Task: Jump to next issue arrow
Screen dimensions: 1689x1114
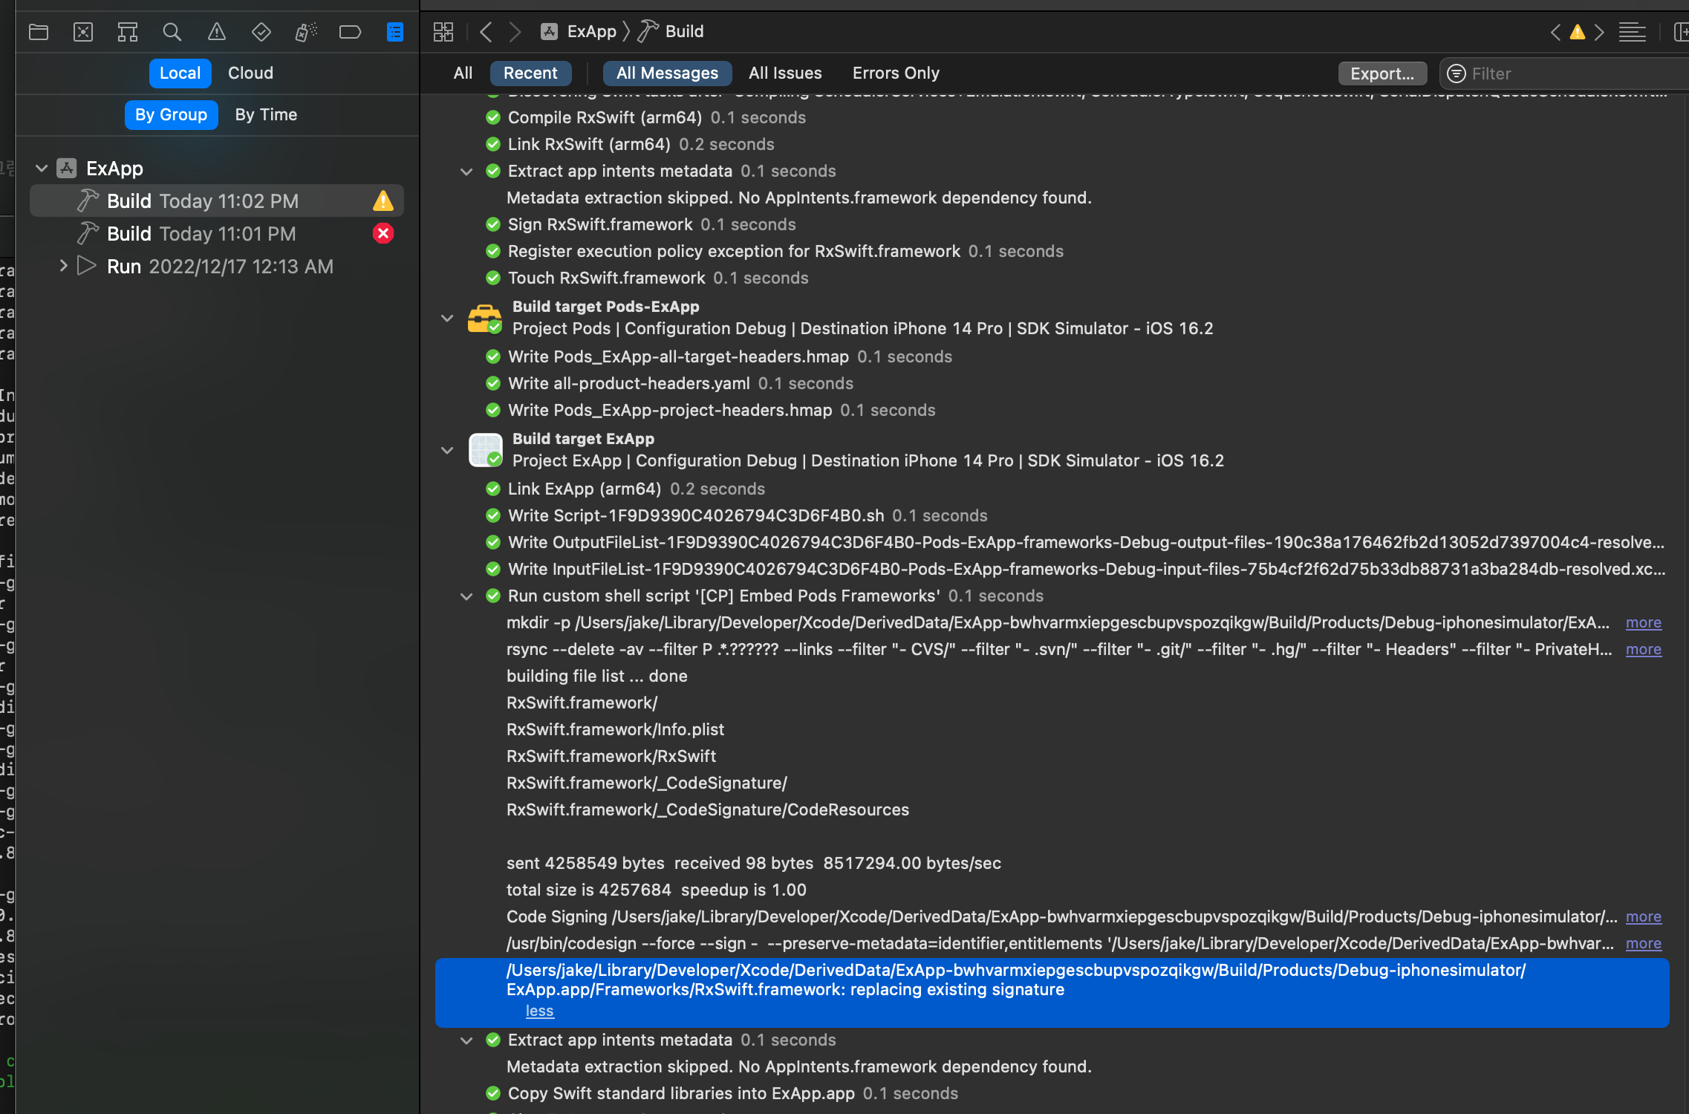Action: (1599, 32)
